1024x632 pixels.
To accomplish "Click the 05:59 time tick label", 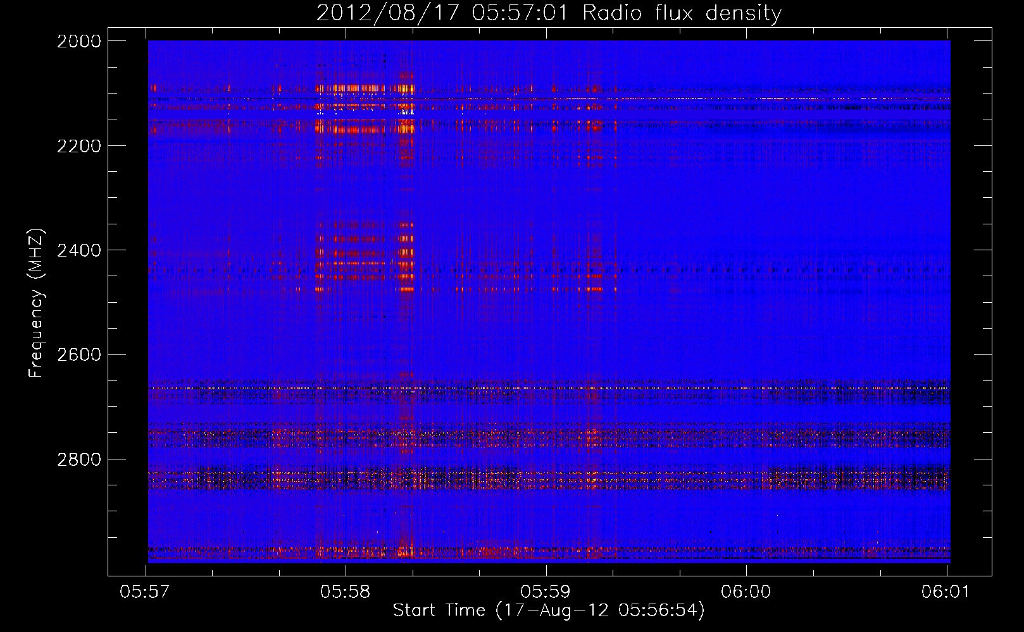I will pyautogui.click(x=546, y=592).
